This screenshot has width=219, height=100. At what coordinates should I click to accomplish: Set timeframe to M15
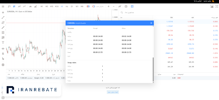[52, 6]
